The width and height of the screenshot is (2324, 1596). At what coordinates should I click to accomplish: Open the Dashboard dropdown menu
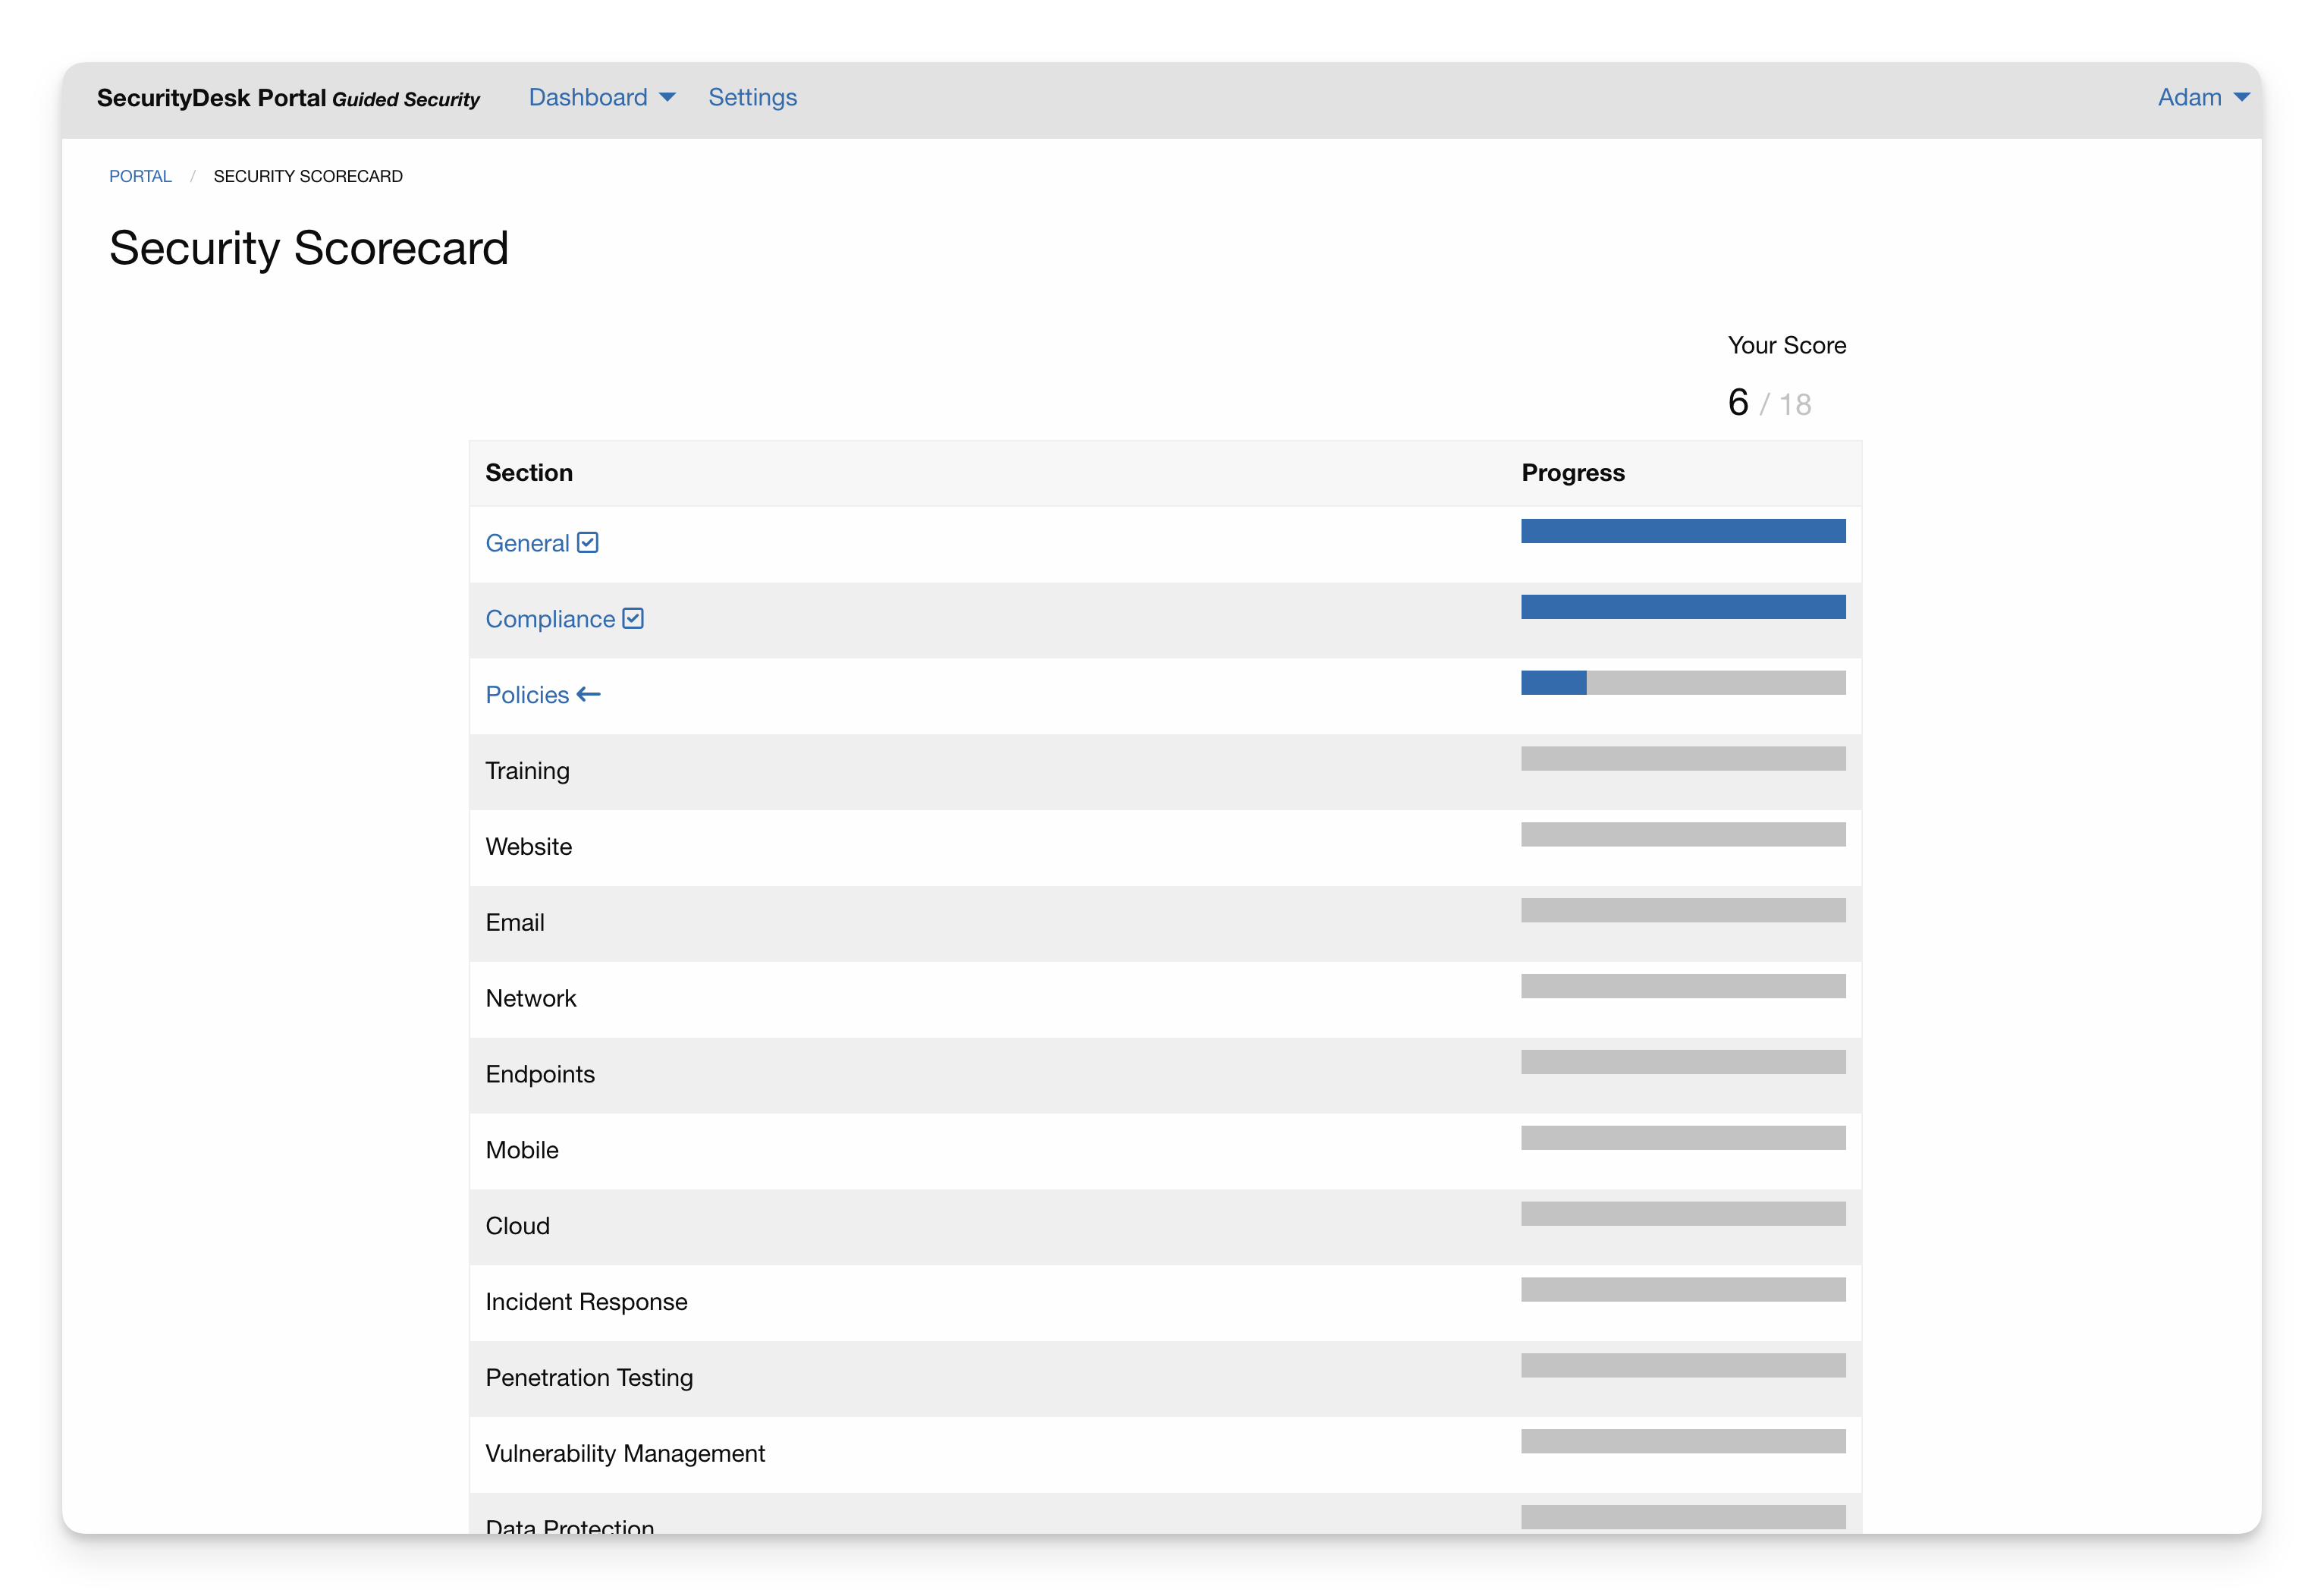[588, 97]
